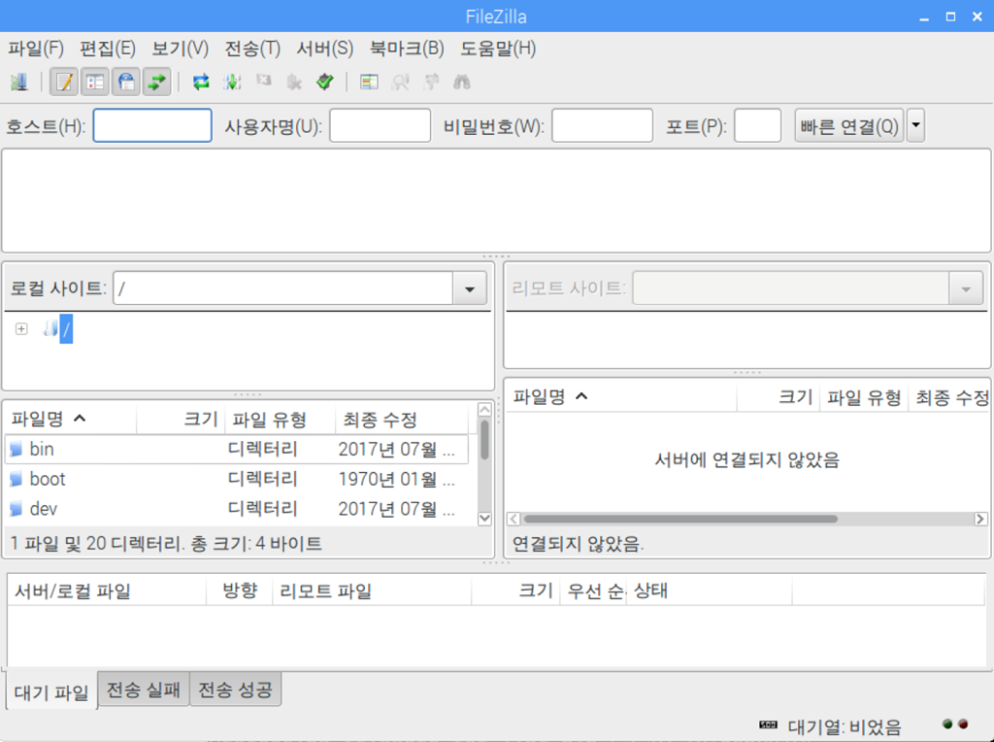Click local file list scroll down arrow

(x=484, y=518)
